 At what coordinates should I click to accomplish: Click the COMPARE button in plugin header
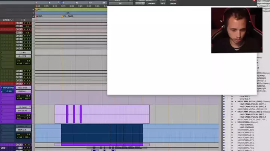151,3
